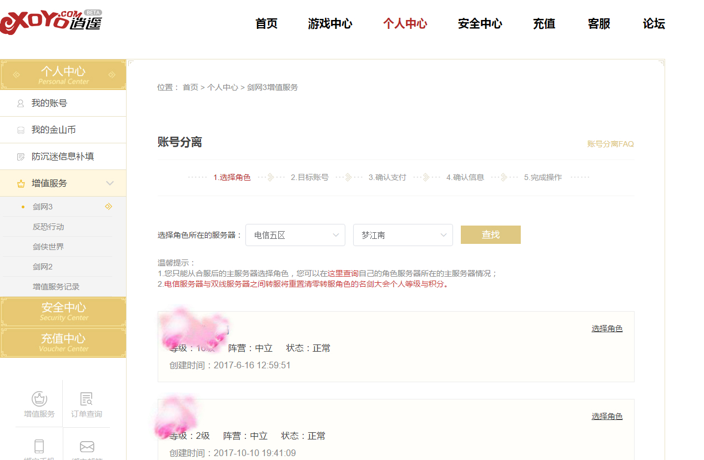Click the circled crown 增值服务 shortcut icon
The width and height of the screenshot is (704, 460).
pyautogui.click(x=39, y=399)
